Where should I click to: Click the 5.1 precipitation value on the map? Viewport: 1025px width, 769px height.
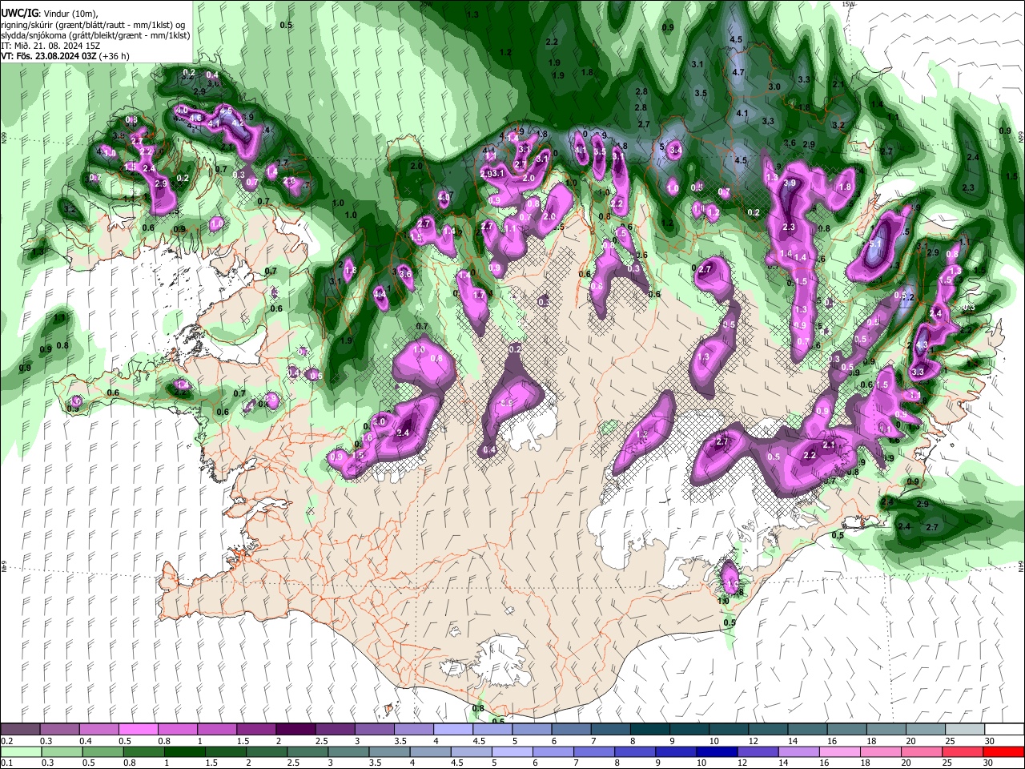coord(874,244)
